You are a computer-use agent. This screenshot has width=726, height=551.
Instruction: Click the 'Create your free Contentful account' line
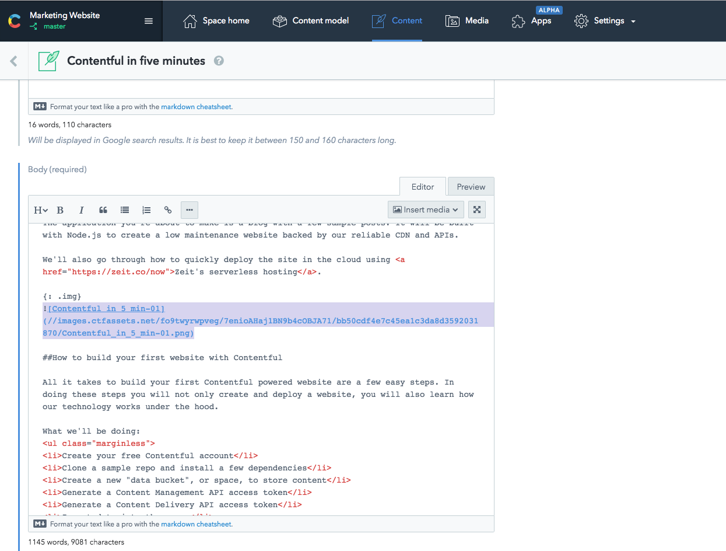pos(150,456)
